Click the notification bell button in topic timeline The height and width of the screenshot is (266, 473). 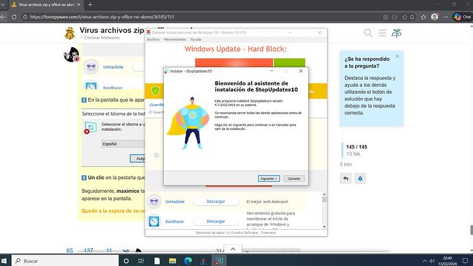(x=360, y=178)
